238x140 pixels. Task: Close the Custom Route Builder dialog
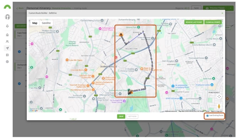pos(222,13)
